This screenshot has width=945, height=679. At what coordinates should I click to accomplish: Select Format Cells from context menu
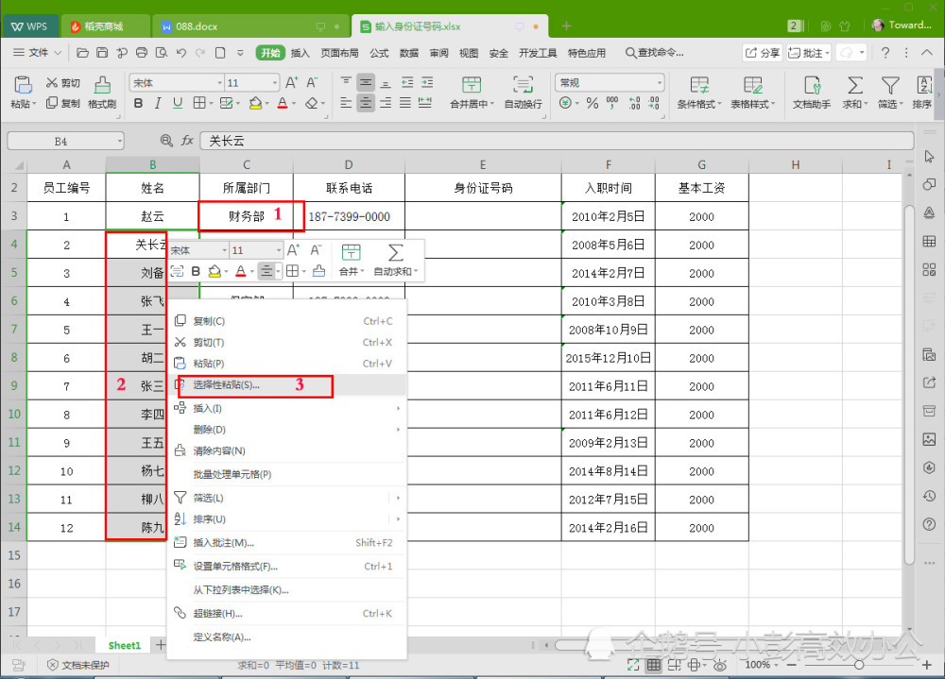pos(288,567)
